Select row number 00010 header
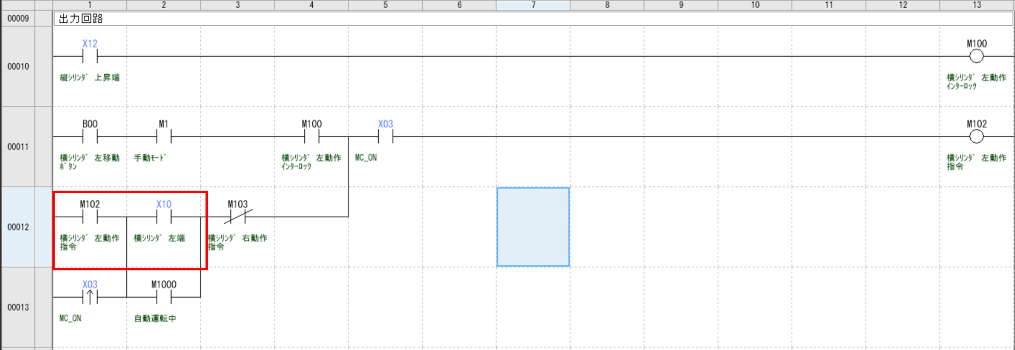The height and width of the screenshot is (350, 1015). click(18, 67)
